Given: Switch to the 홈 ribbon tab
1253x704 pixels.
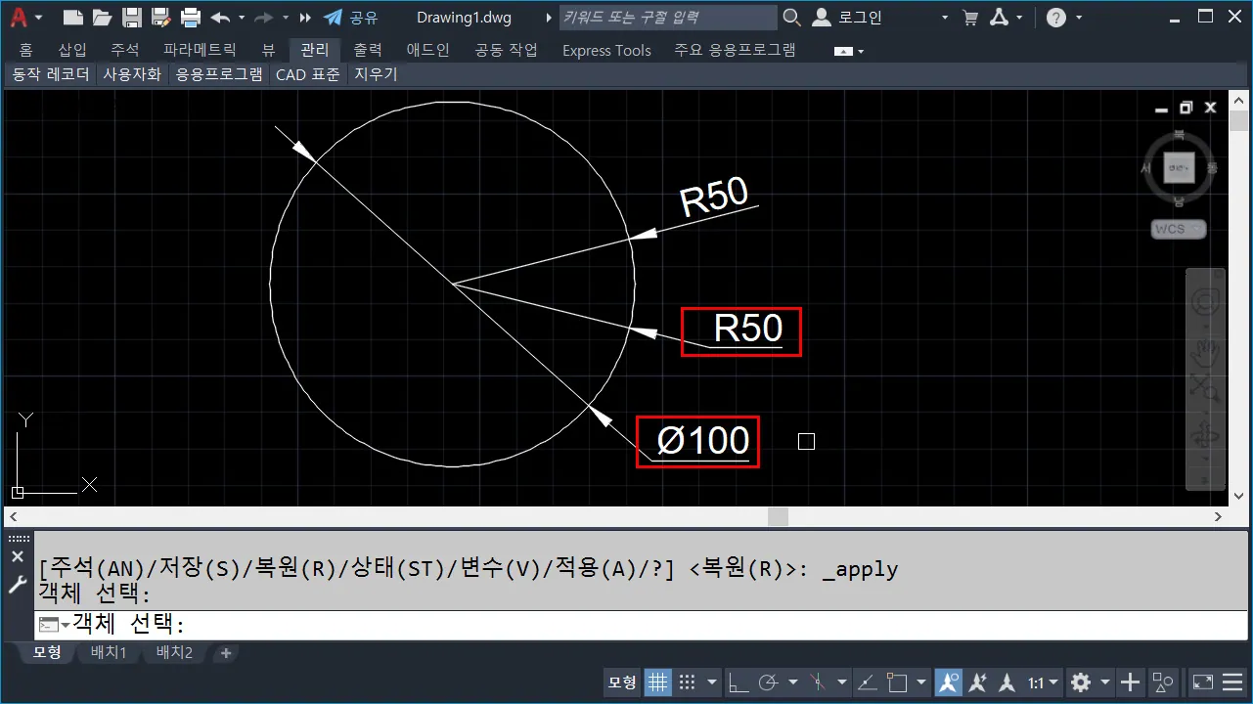Looking at the screenshot, I should coord(25,50).
